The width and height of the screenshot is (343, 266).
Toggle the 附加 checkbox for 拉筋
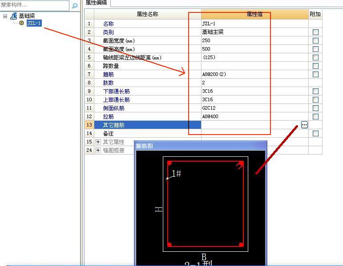(x=315, y=116)
